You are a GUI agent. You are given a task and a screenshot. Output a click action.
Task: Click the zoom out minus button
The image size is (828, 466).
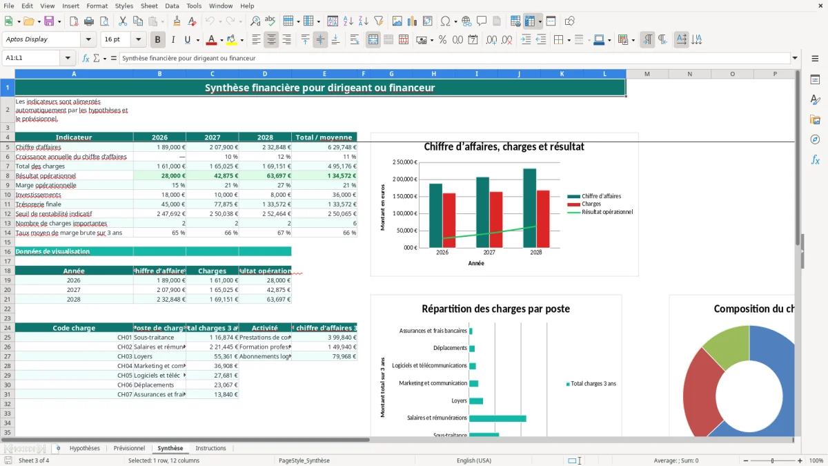(745, 460)
